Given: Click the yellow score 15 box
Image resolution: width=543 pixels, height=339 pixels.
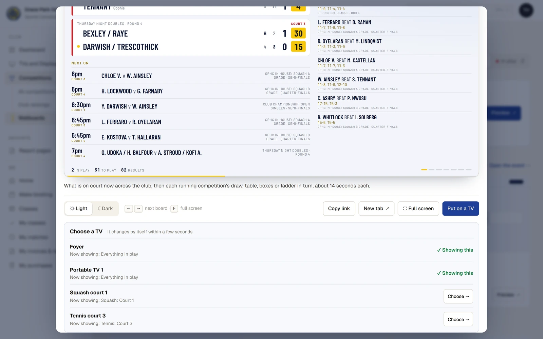Looking at the screenshot, I should pos(298,47).
